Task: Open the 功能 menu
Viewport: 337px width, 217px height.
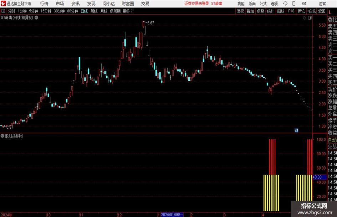Action: tap(241, 4)
